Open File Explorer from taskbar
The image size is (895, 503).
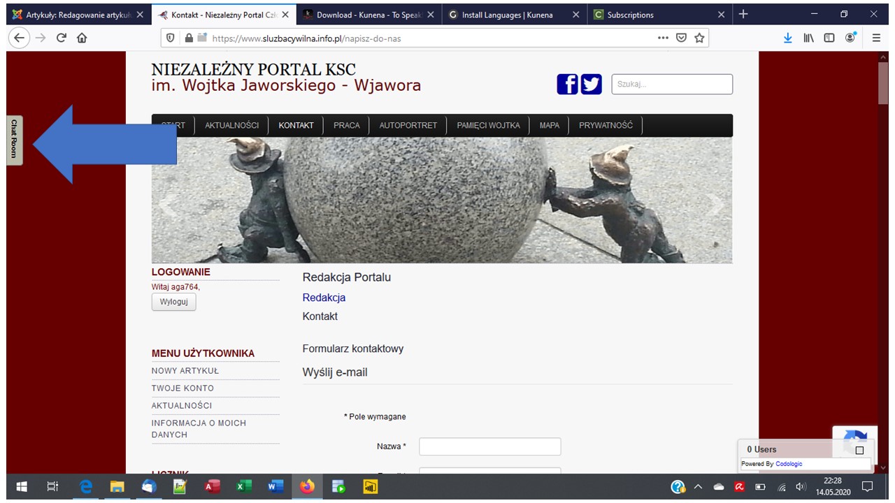pos(117,487)
